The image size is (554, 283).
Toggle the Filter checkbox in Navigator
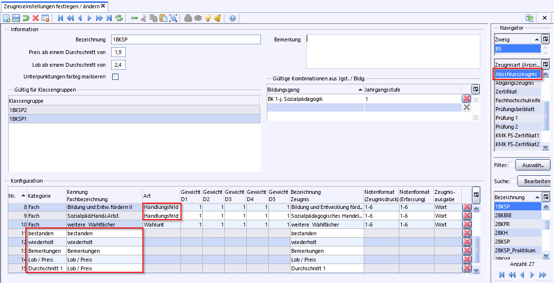pos(511,165)
